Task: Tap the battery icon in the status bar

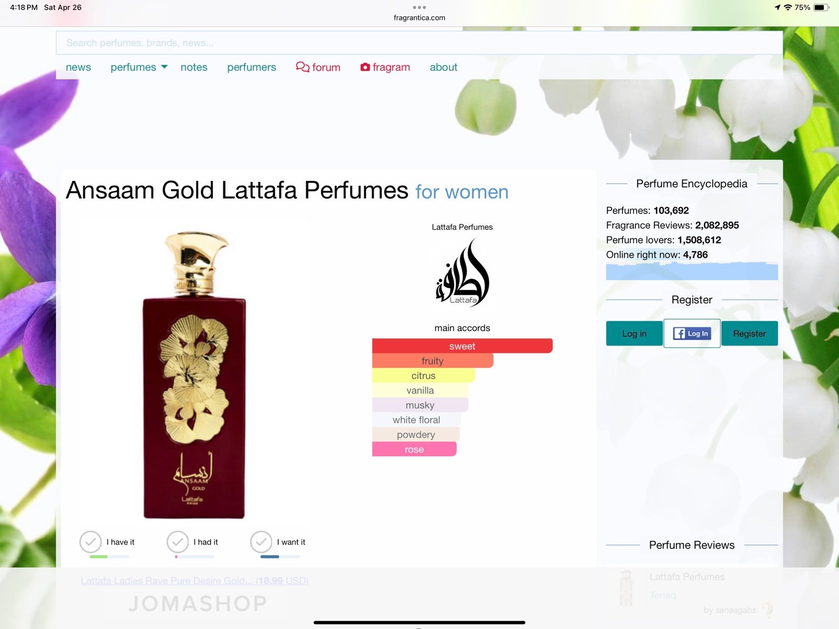Action: [821, 7]
